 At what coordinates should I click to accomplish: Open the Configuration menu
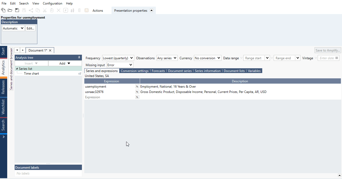[53, 3]
